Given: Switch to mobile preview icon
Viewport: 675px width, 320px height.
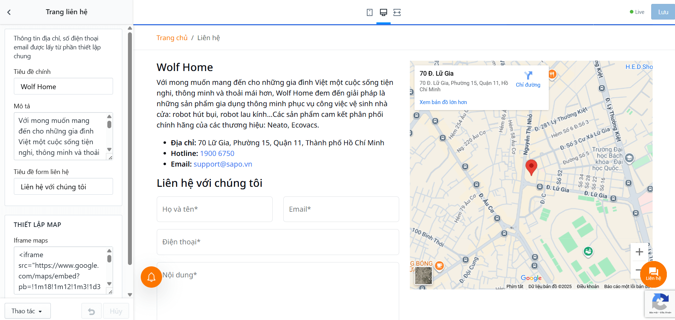Looking at the screenshot, I should tap(370, 12).
